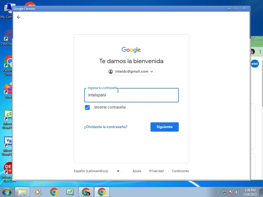Switch to Chrome profile window with avatar
Screen dimensions: 263x197
(86, 192)
